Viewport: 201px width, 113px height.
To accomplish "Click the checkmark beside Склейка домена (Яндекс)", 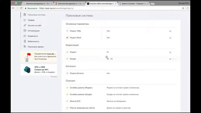I will point(67,88).
